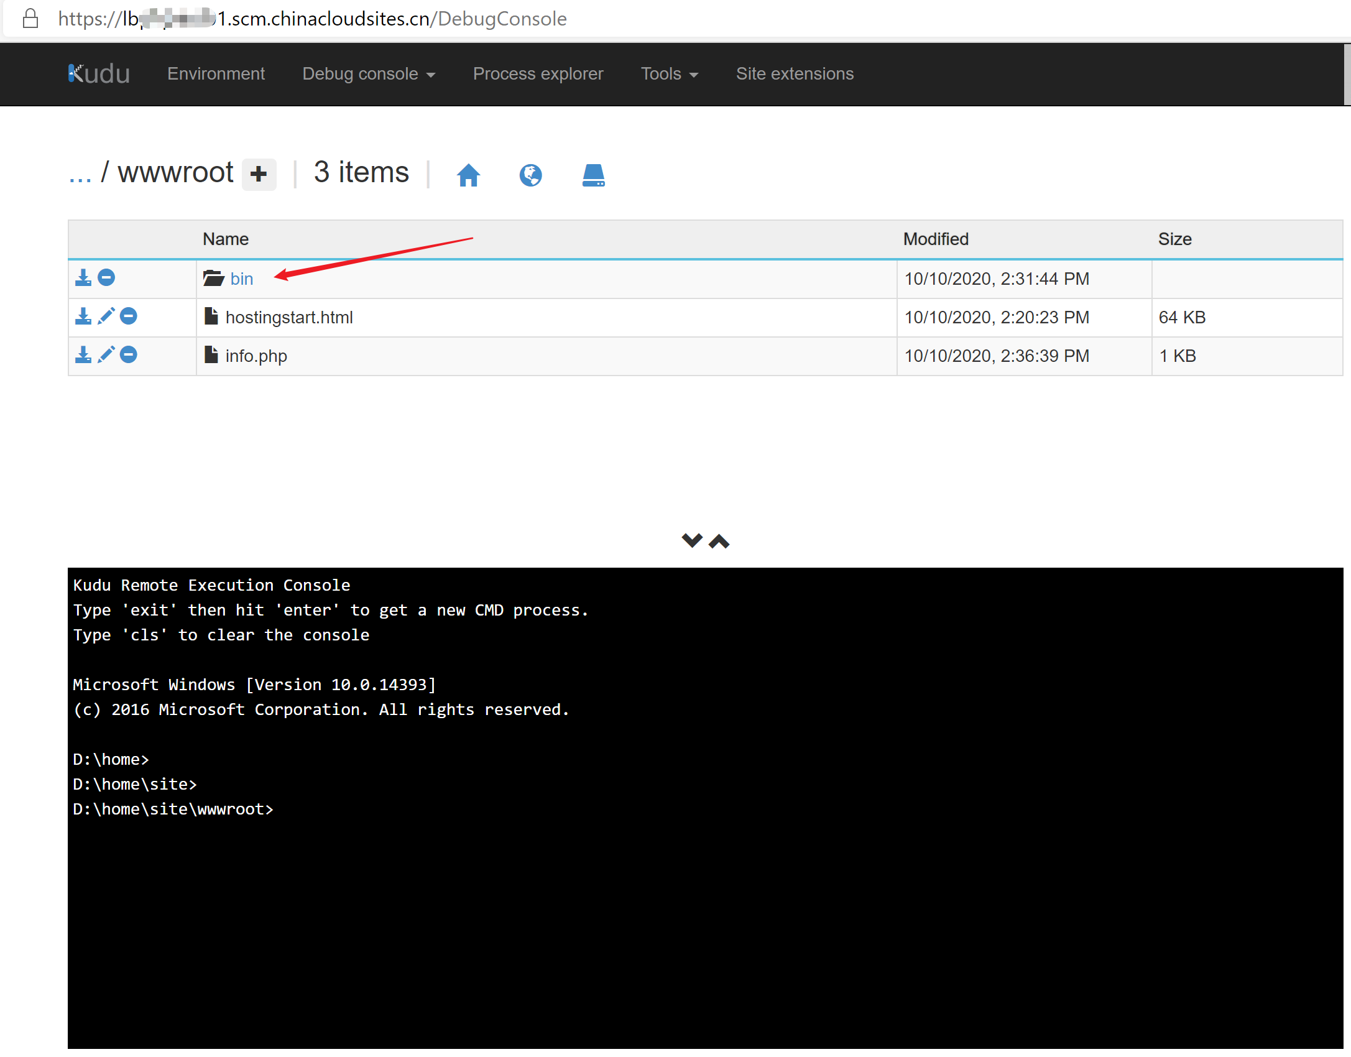This screenshot has height=1057, width=1351.
Task: Collapse file panel with down chevron
Action: (691, 540)
